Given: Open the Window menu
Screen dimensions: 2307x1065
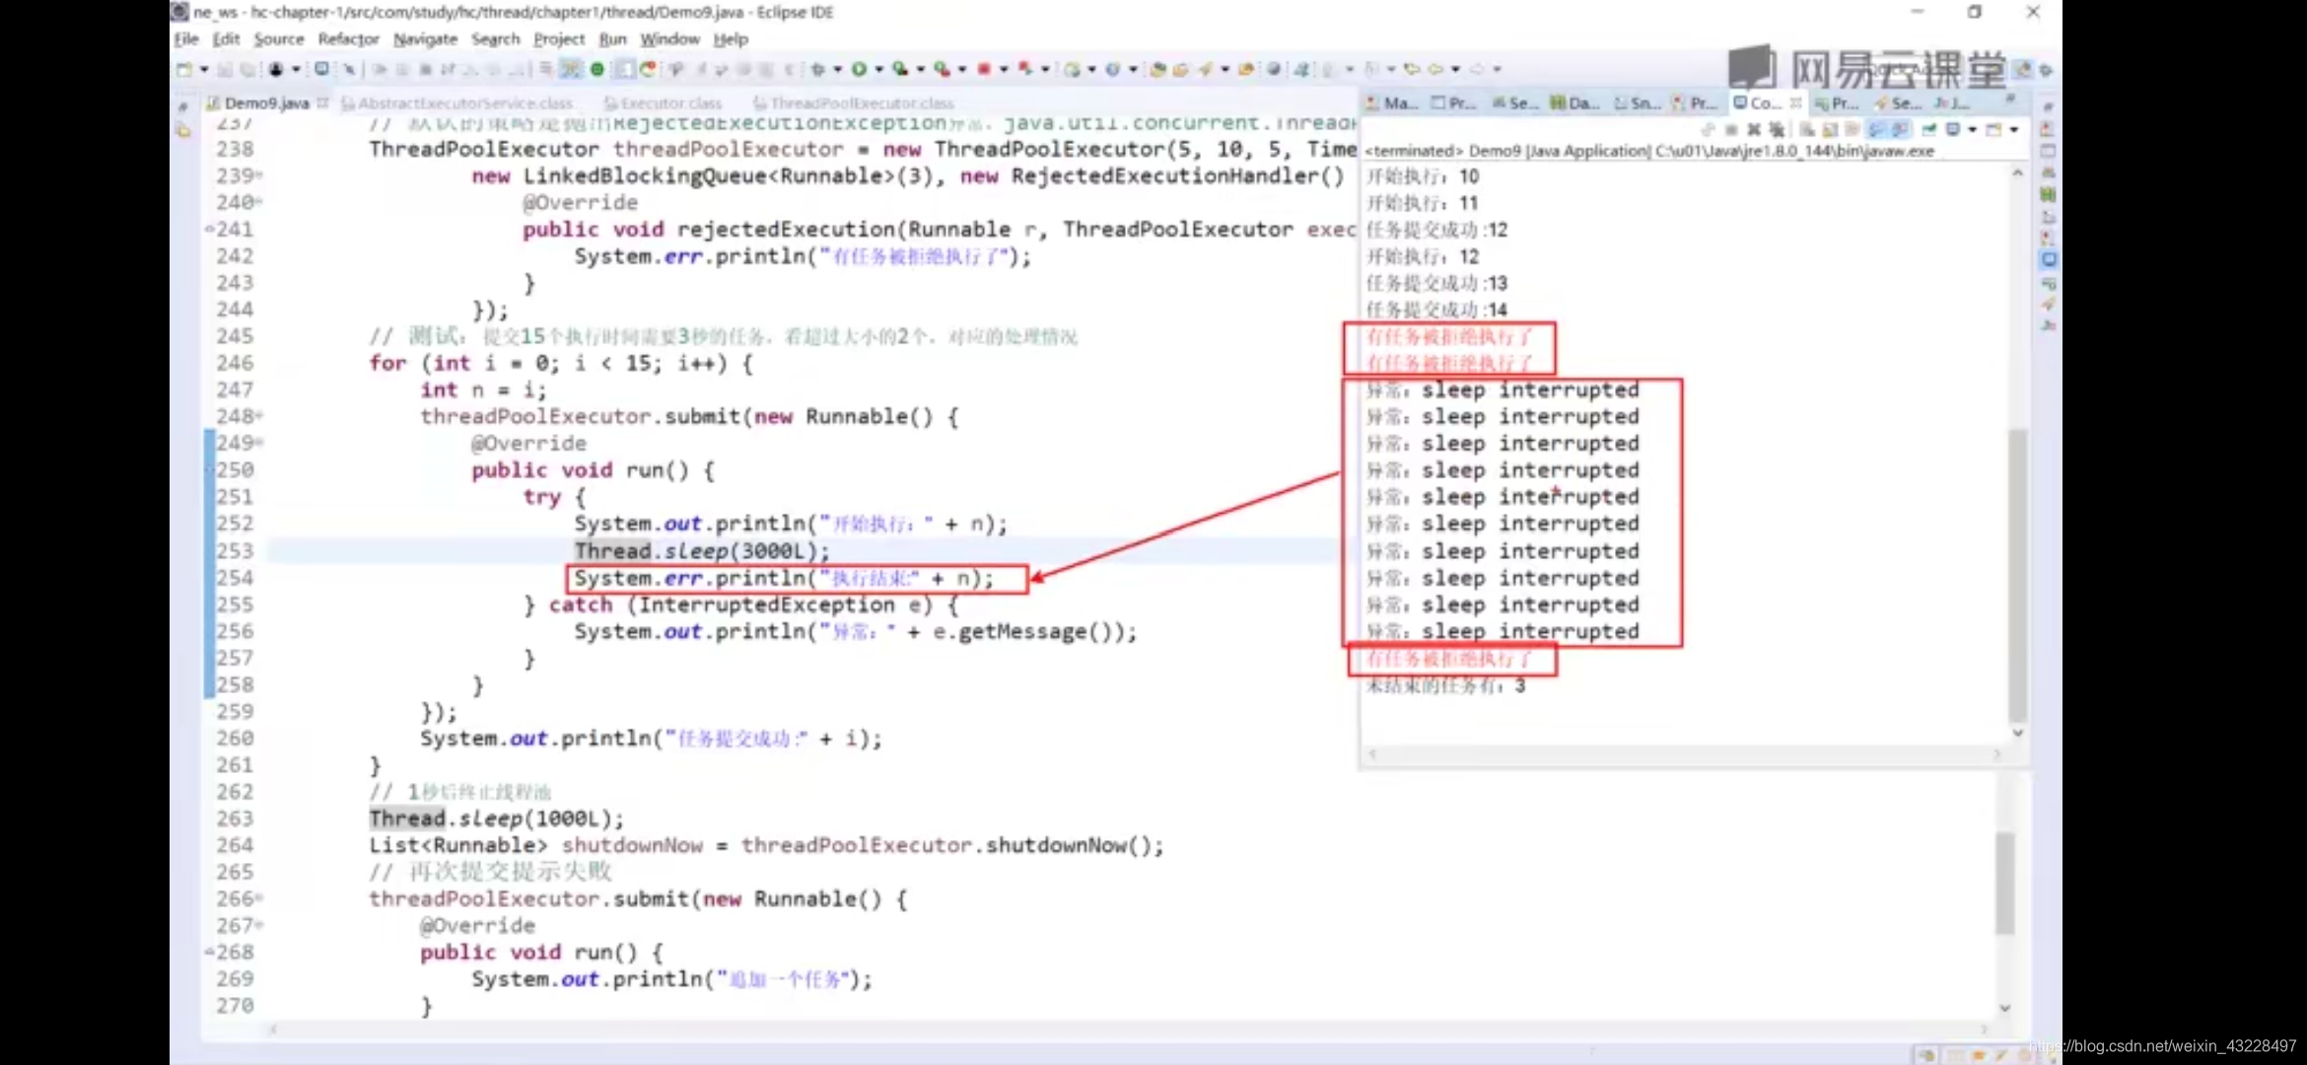Looking at the screenshot, I should pos(669,38).
